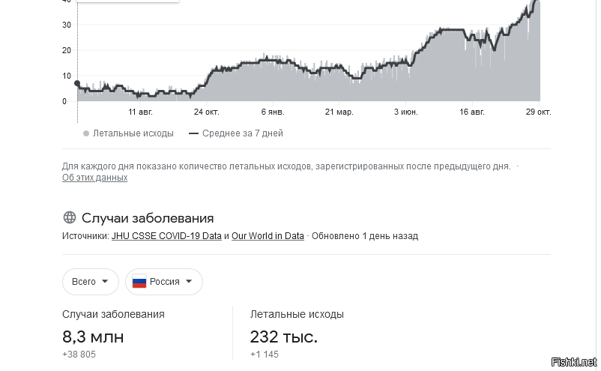Viewport: 601px width, 371px height.
Task: Toggle the Летальные исходы legend label
Action: [x=133, y=133]
